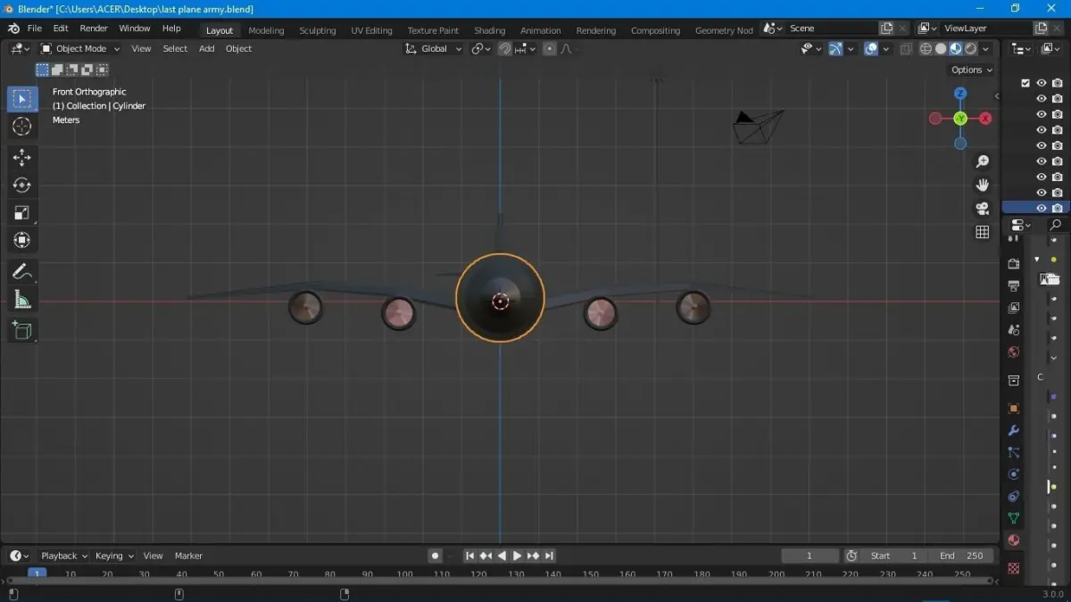Click the current frame field
Viewport: 1071px width, 602px height.
(x=809, y=556)
